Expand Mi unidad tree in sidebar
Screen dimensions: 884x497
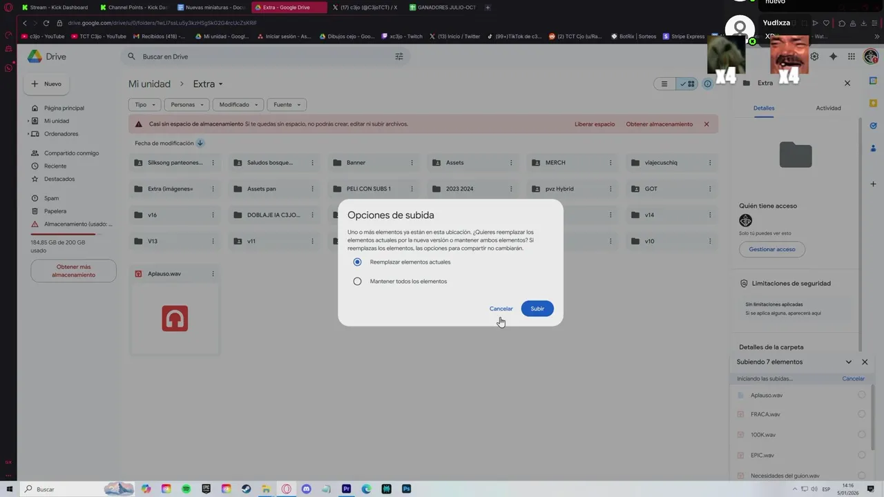[28, 121]
